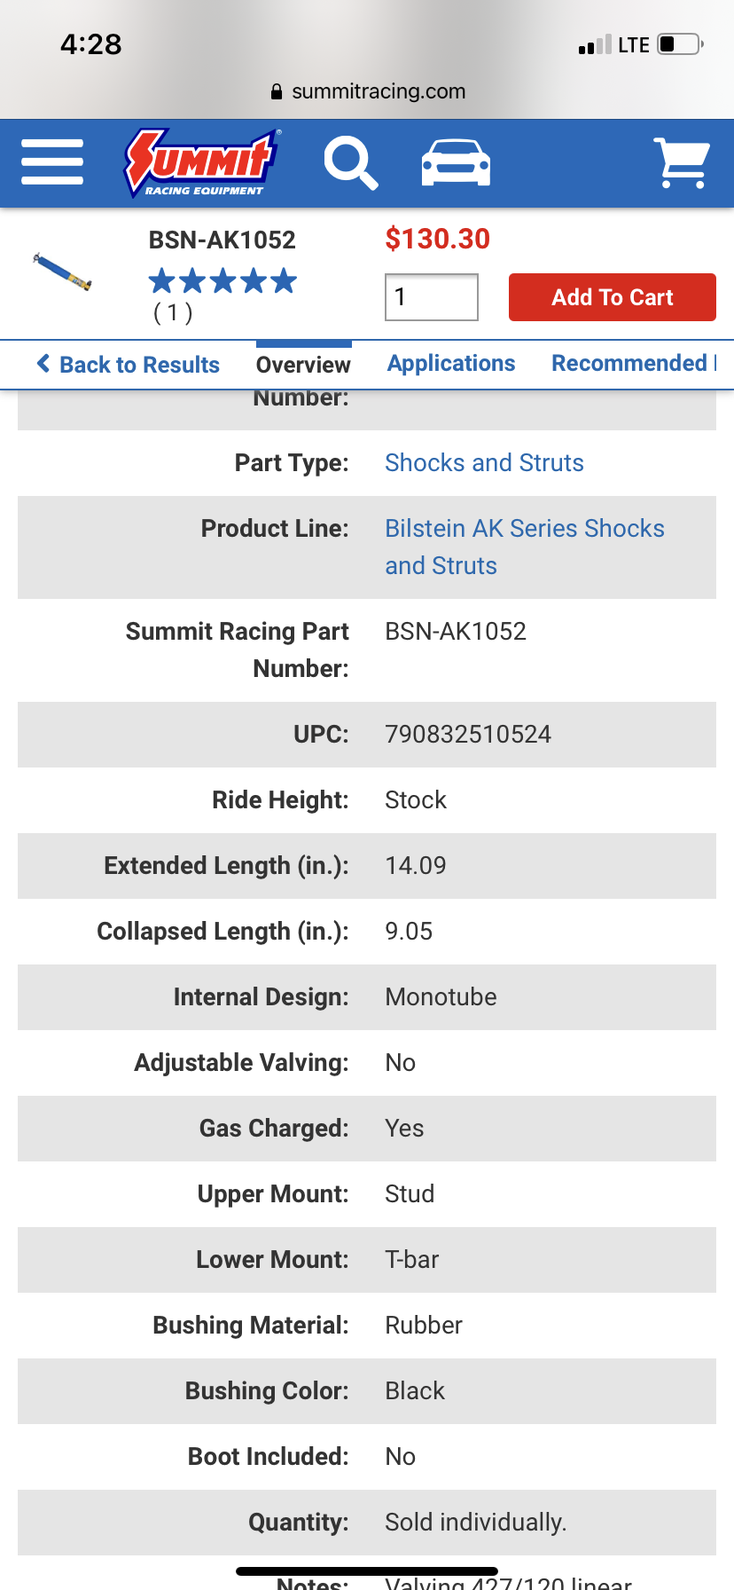734x1590 pixels.
Task: Add the BSN-AK1052 to cart
Action: pos(613,297)
